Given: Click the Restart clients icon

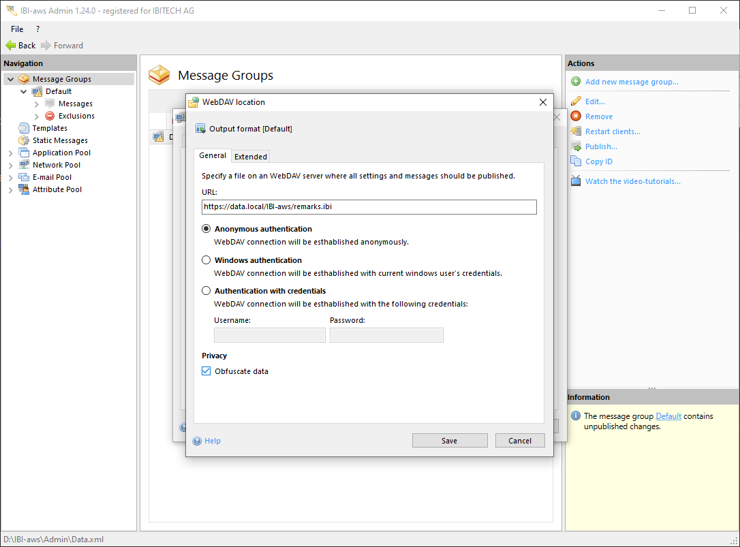Looking at the screenshot, I should [x=576, y=131].
